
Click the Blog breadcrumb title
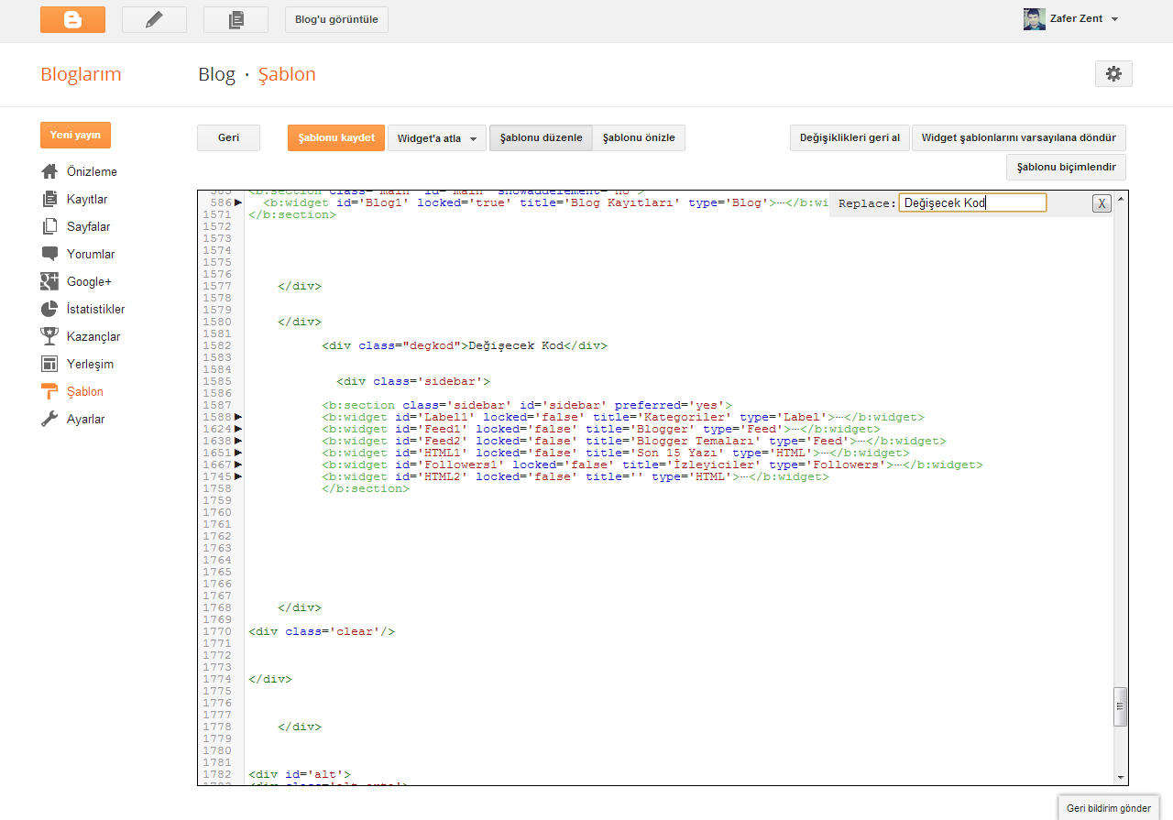217,74
